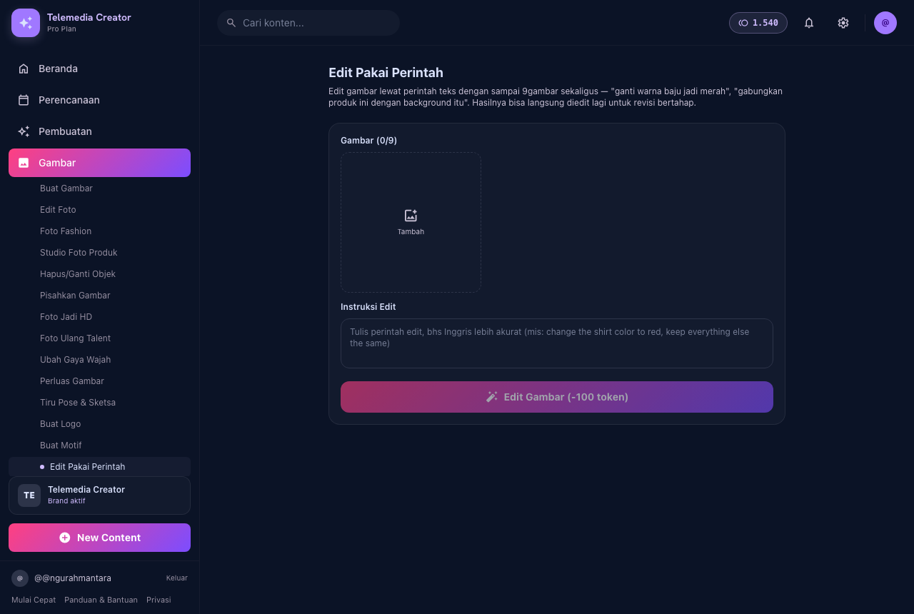914x614 pixels.
Task: Click the search magnifier icon
Action: point(231,23)
